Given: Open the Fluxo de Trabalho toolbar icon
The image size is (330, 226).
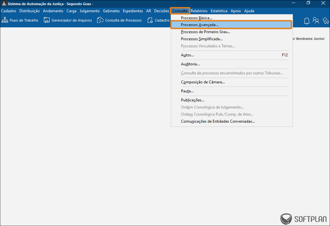Looking at the screenshot, I should [x=5, y=20].
